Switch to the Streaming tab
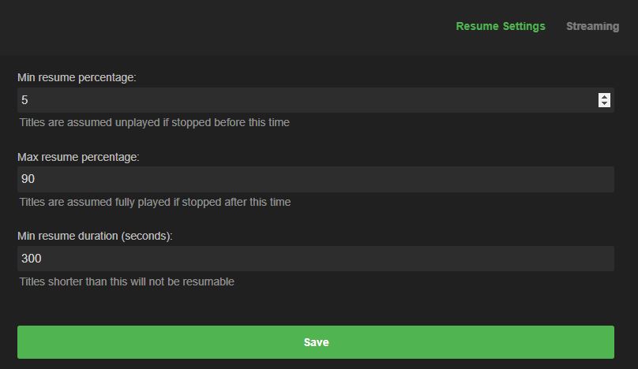 click(592, 26)
